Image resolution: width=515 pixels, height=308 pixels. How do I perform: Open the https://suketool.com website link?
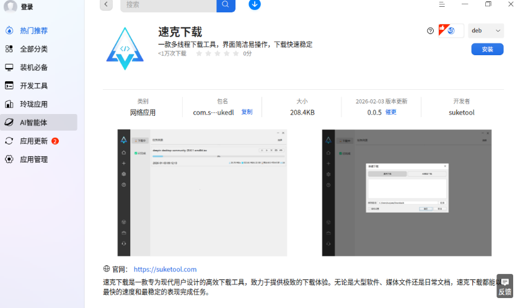(x=165, y=269)
